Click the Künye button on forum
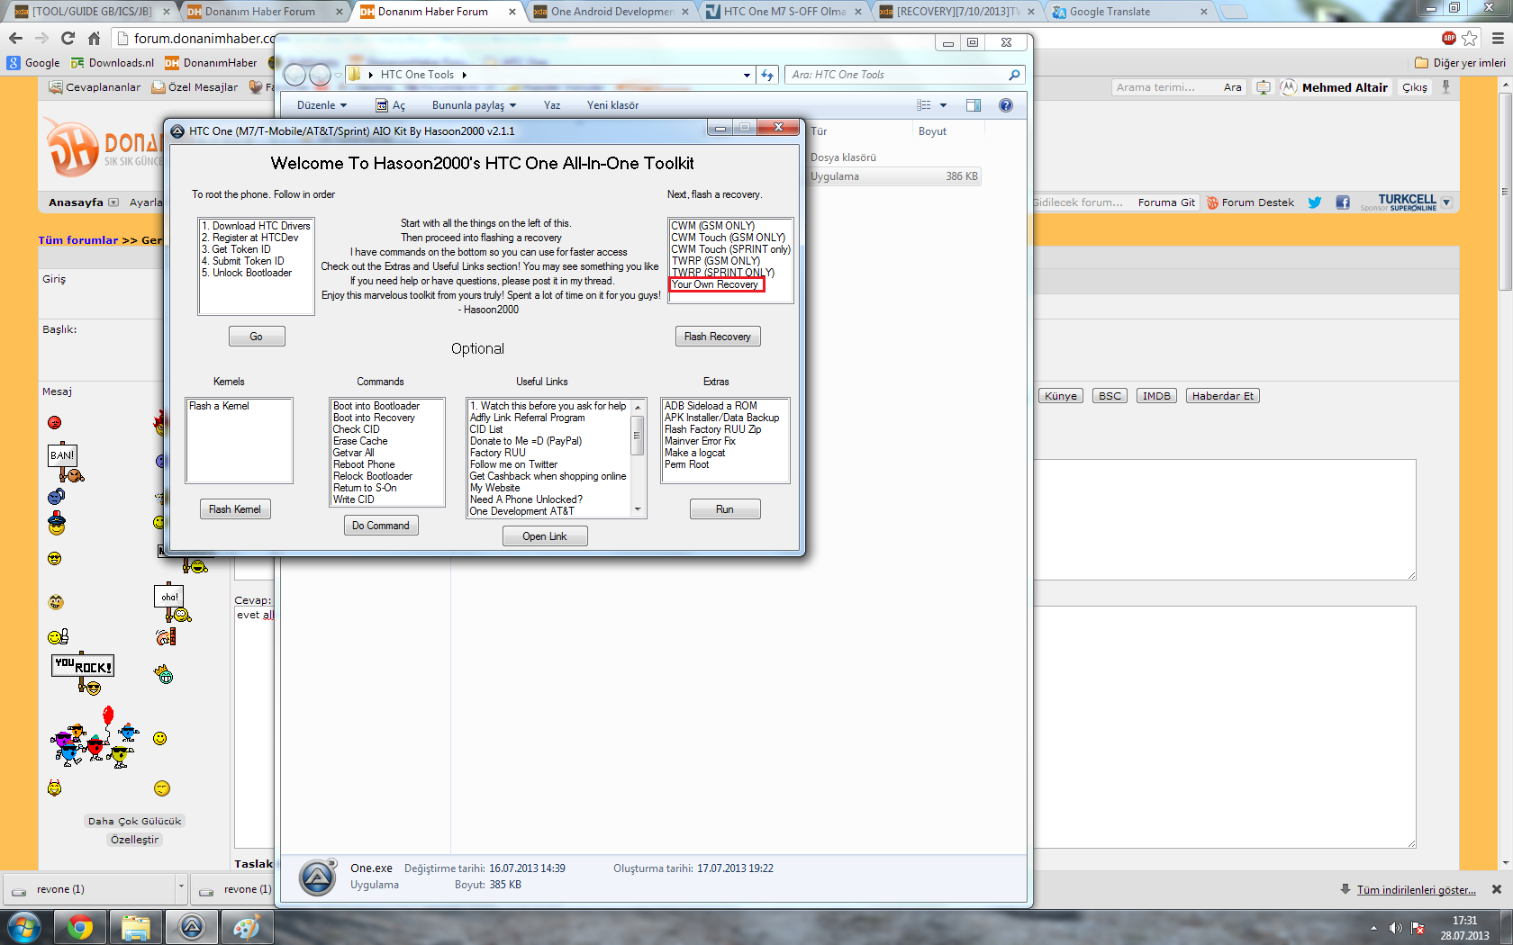The height and width of the screenshot is (945, 1513). click(x=1061, y=396)
